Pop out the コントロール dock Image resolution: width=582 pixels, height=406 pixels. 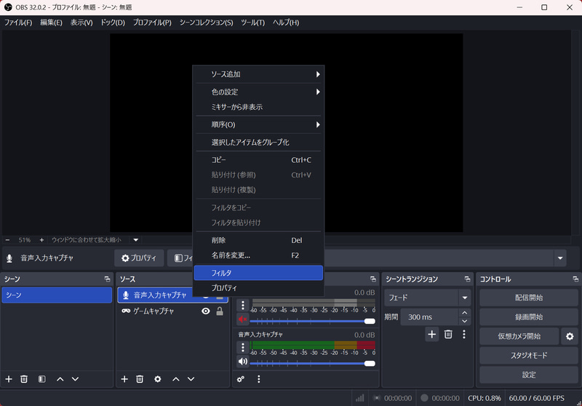(575, 279)
